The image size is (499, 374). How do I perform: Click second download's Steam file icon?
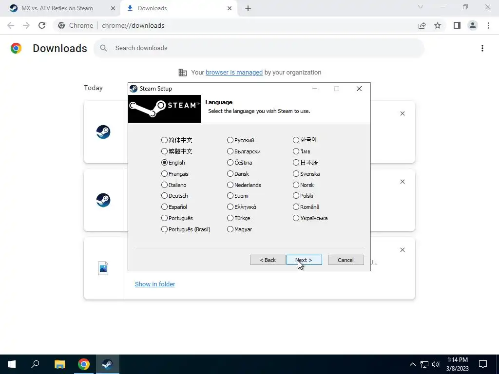click(103, 200)
